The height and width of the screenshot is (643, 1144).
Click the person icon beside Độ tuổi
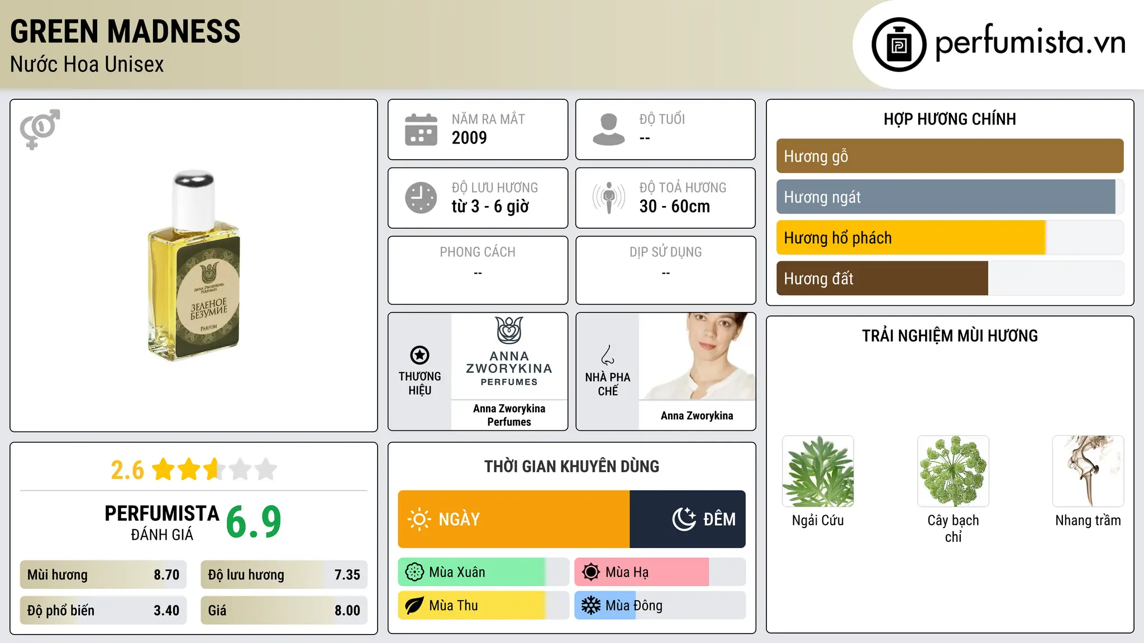pyautogui.click(x=608, y=129)
